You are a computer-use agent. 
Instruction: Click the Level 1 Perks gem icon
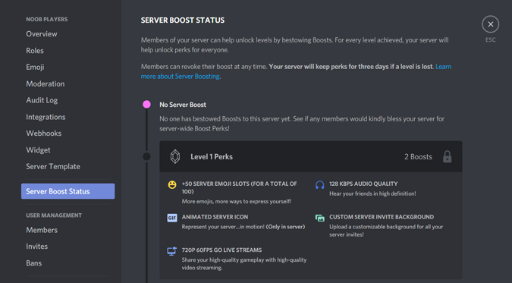(175, 156)
